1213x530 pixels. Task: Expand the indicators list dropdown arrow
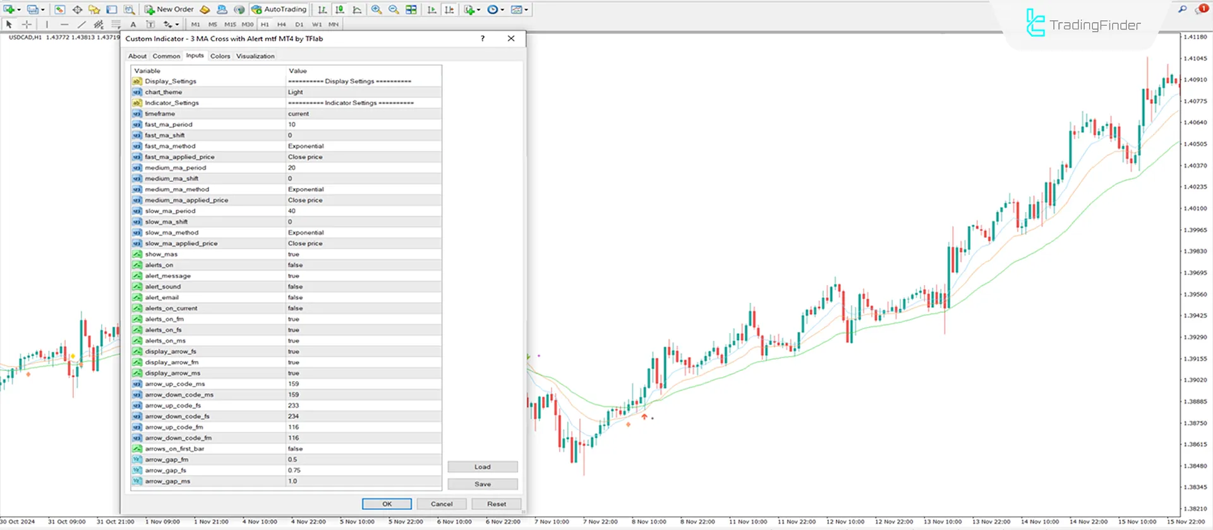(x=479, y=9)
